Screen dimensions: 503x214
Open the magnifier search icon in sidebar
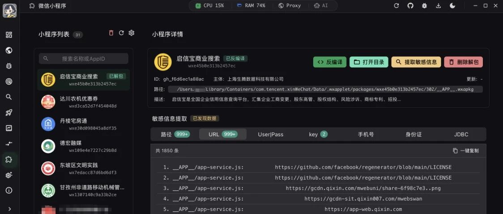pyautogui.click(x=9, y=97)
